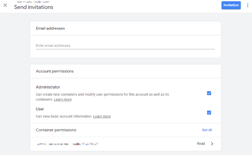Click the User role label

click(x=40, y=109)
